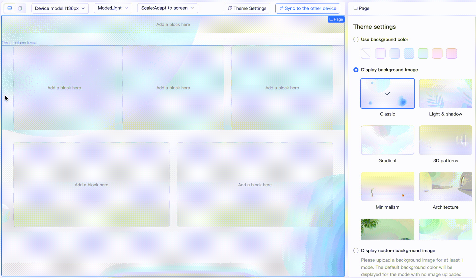
Task: Select Display custom background image radio option
Action: coord(356,250)
